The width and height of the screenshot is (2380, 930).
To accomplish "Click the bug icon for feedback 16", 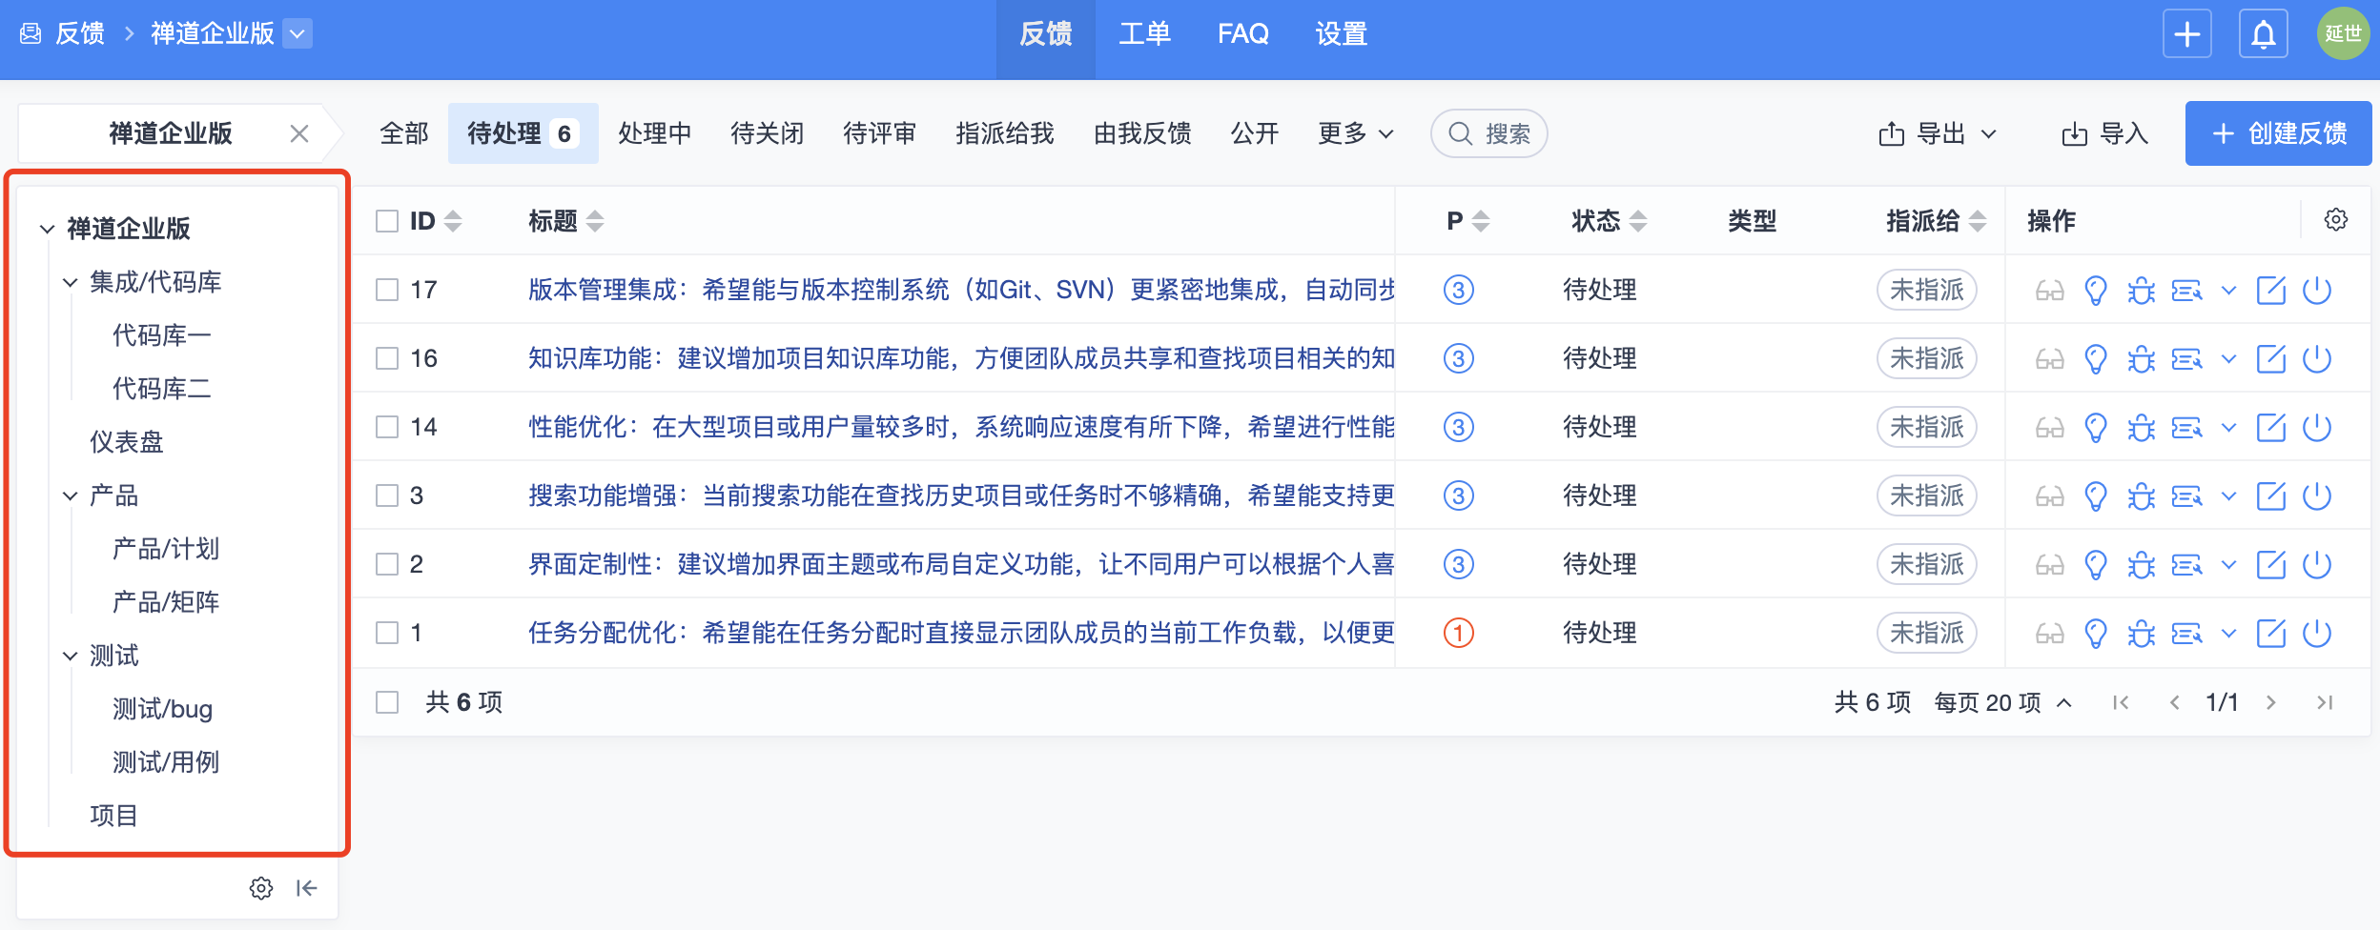I will click(2141, 358).
